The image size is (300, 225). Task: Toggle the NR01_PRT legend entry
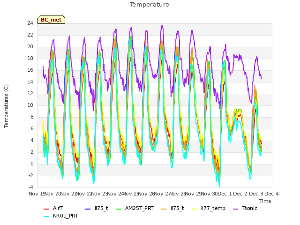tap(61, 216)
